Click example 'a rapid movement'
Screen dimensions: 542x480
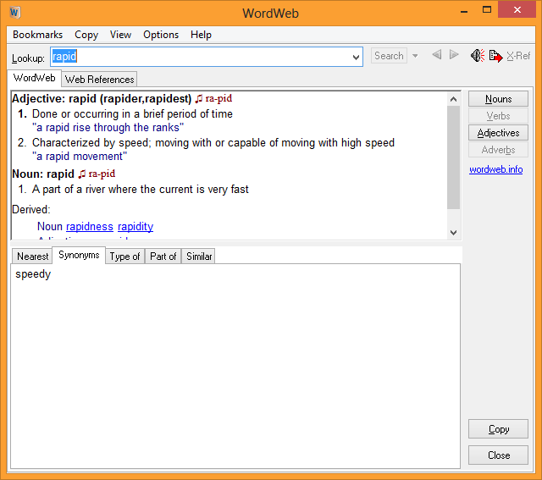(x=80, y=157)
